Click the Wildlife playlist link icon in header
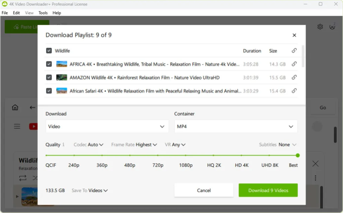 tap(294, 51)
